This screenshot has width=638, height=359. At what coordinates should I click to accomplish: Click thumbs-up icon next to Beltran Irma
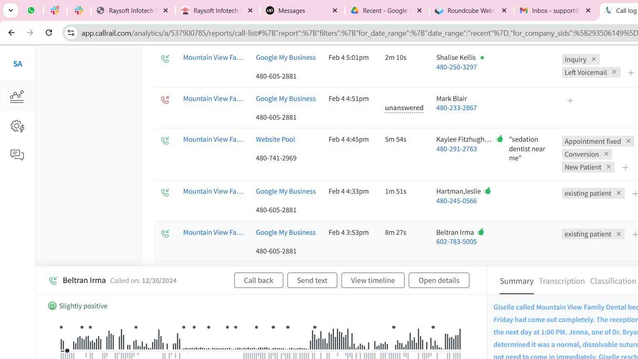pyautogui.click(x=481, y=232)
